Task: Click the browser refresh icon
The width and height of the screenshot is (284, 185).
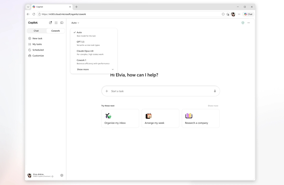Action: pos(34,14)
